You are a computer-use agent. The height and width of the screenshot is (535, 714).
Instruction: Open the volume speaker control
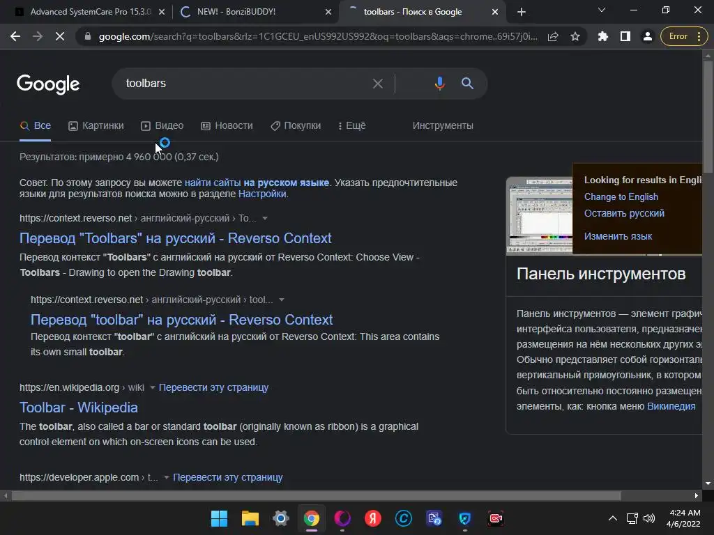pos(649,518)
